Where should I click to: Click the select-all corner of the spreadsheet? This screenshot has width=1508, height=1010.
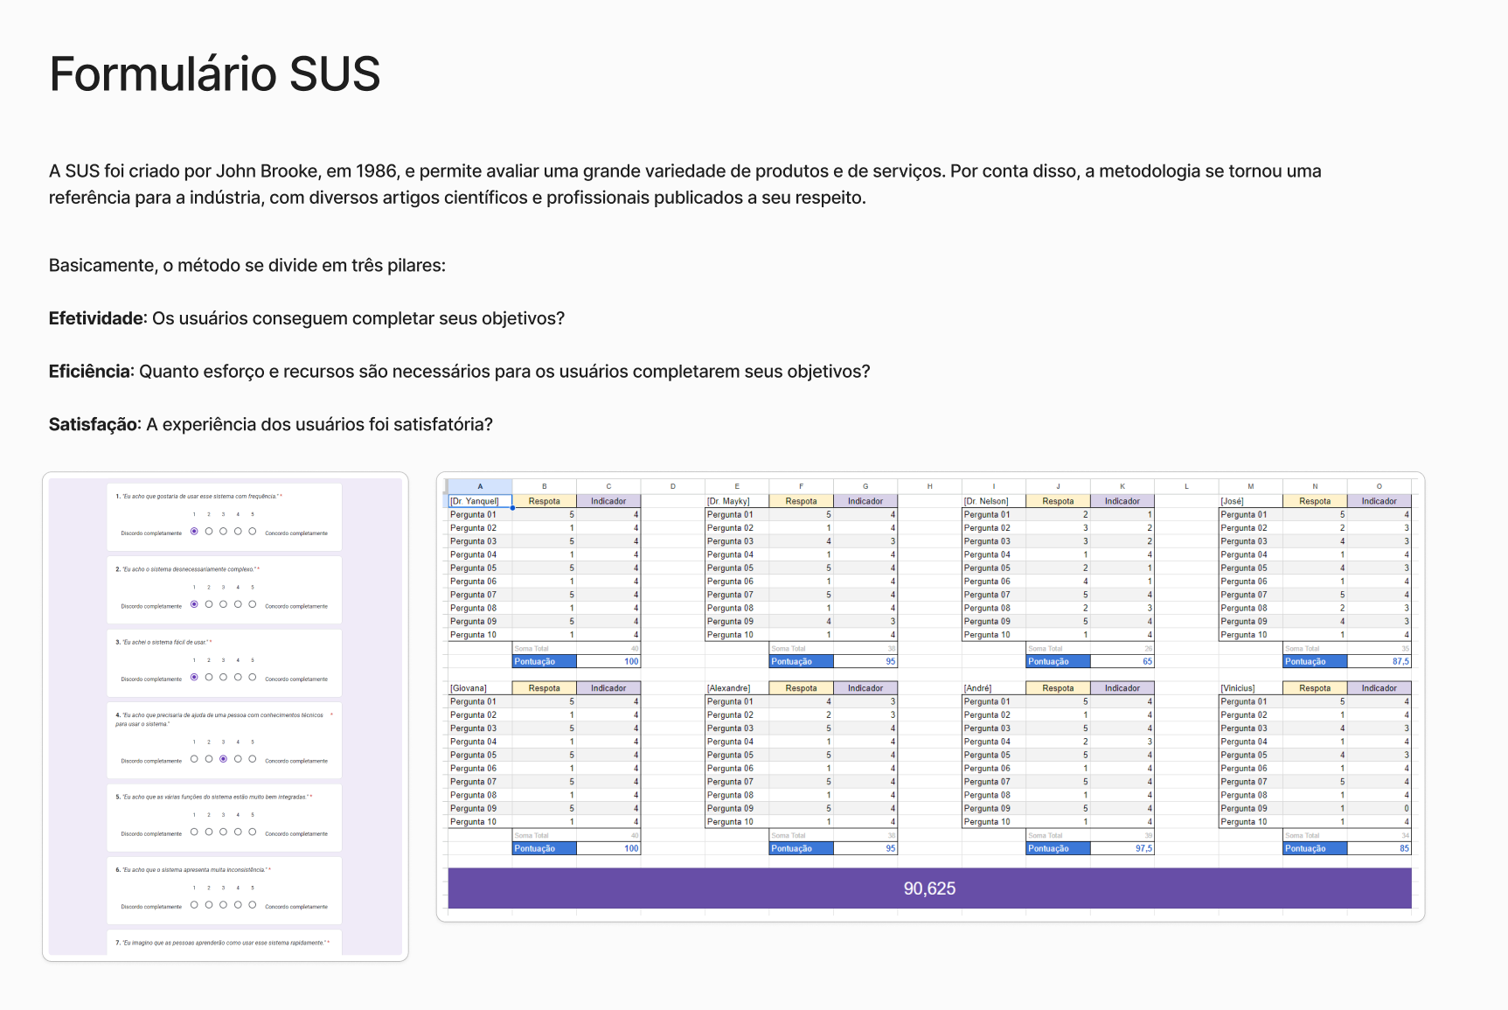coord(445,486)
